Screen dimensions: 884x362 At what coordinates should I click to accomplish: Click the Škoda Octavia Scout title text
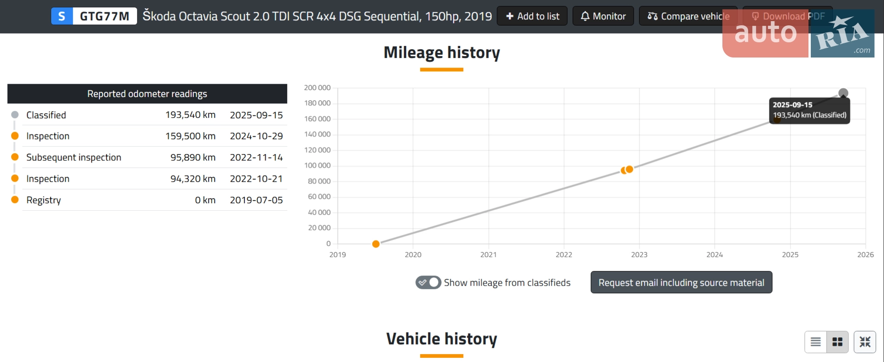(317, 16)
